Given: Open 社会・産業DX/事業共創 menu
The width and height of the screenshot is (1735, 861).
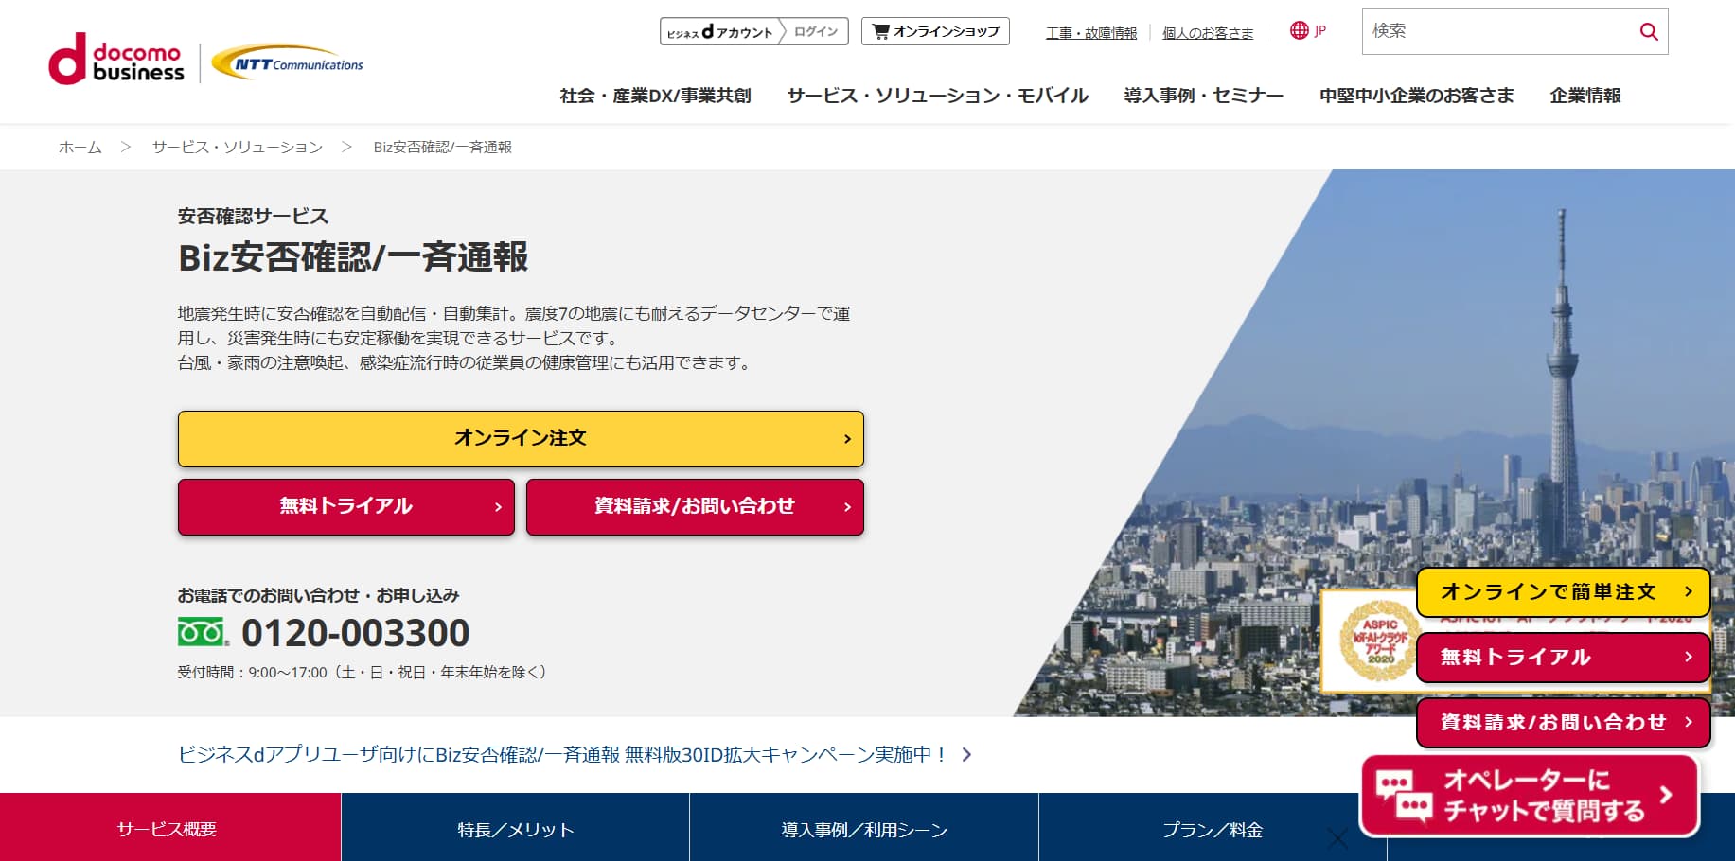Looking at the screenshot, I should 655,96.
